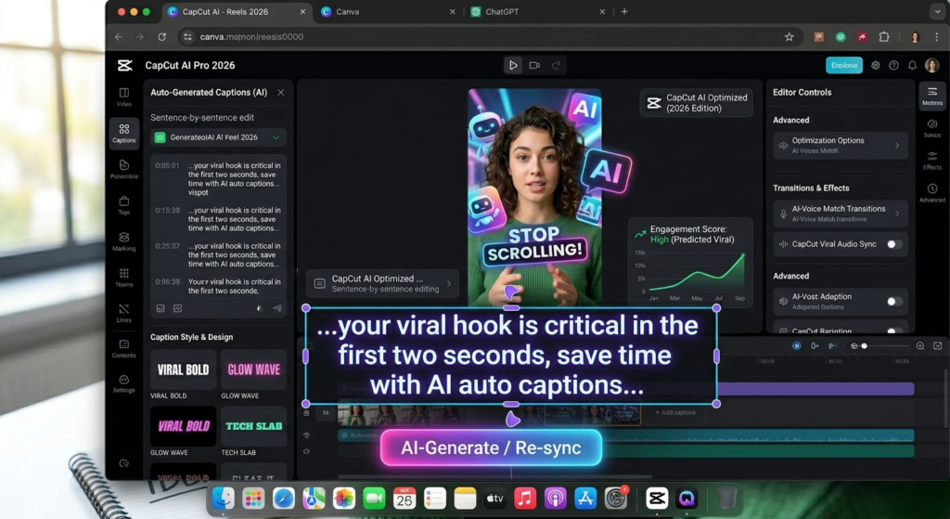Select the CapCut AI - Reels 2026 tab
This screenshot has height=519, width=950.
click(237, 11)
